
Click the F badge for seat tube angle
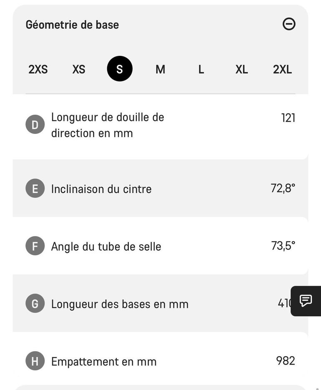click(35, 246)
